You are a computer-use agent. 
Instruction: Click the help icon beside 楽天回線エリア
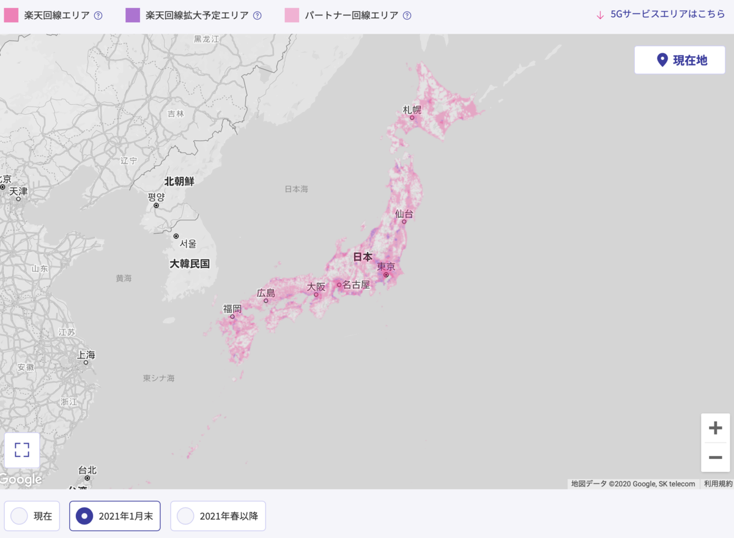tap(98, 15)
